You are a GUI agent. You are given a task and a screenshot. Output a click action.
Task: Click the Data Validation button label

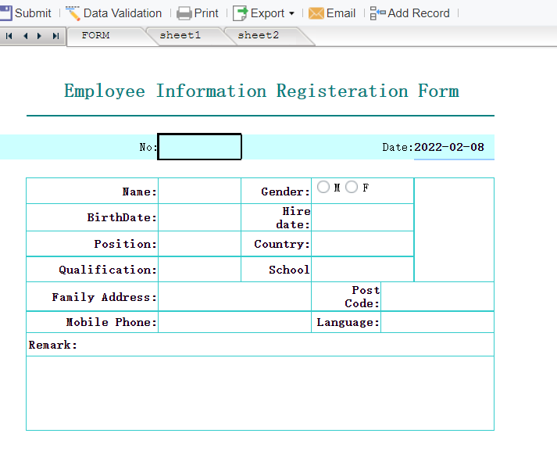click(x=123, y=13)
